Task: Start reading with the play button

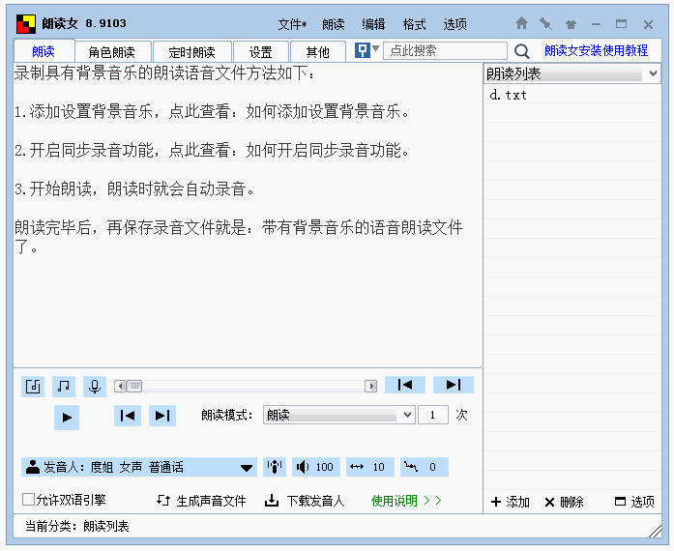Action: pyautogui.click(x=67, y=418)
